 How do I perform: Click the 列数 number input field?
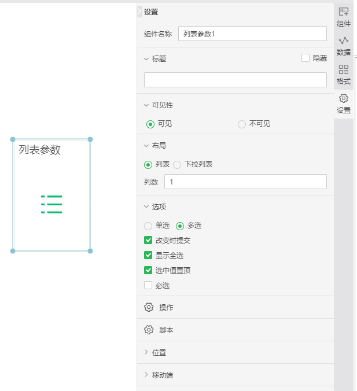[x=245, y=182]
